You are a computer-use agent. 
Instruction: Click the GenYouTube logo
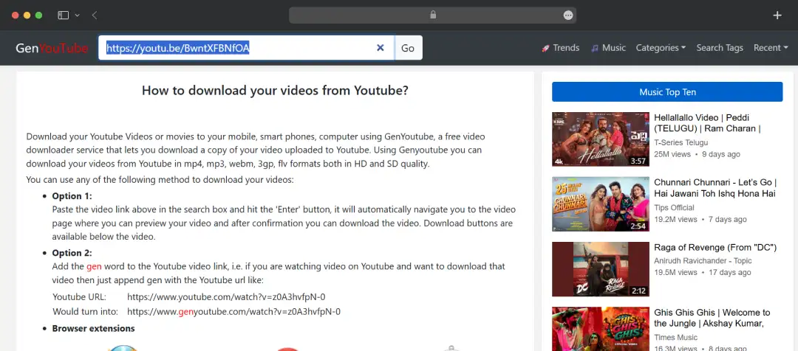52,48
